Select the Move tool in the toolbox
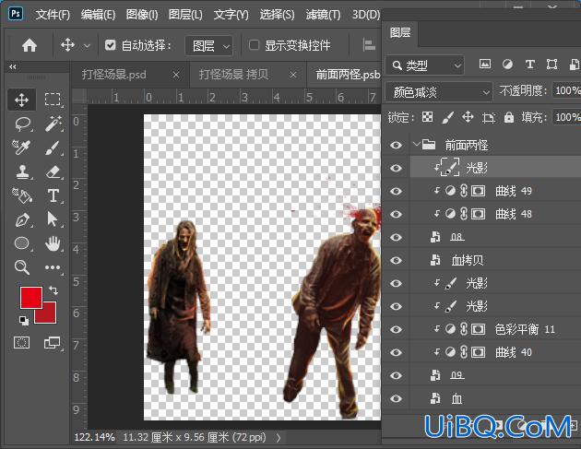Viewport: 581px width, 449px height. 21,100
